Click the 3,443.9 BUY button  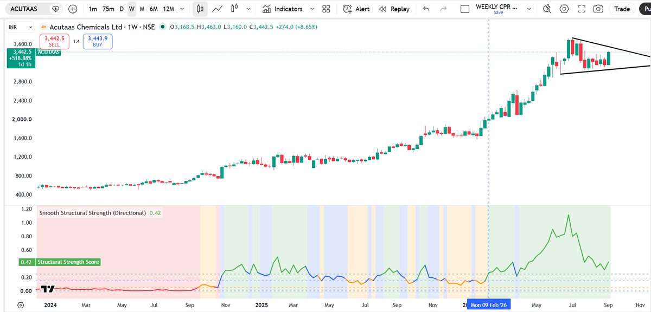(x=98, y=41)
